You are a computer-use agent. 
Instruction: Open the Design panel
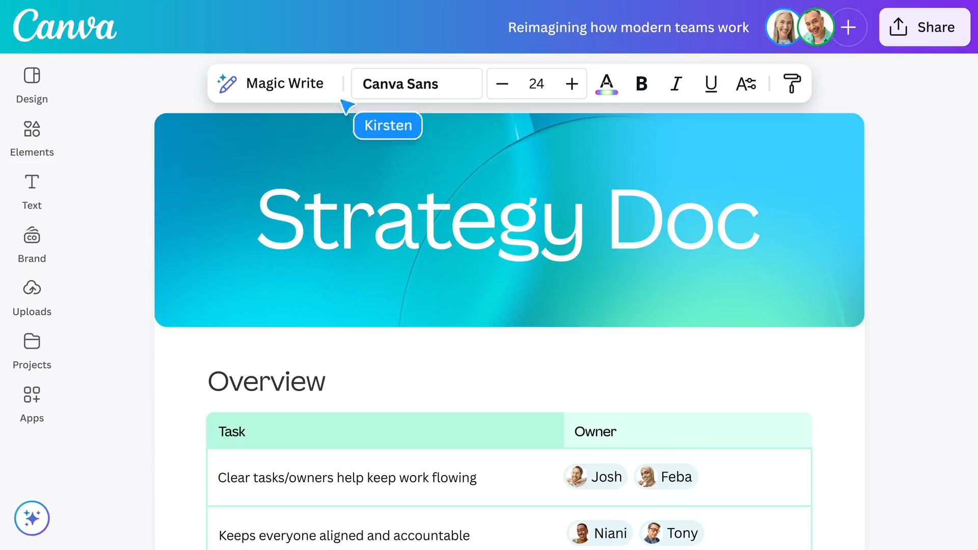32,85
